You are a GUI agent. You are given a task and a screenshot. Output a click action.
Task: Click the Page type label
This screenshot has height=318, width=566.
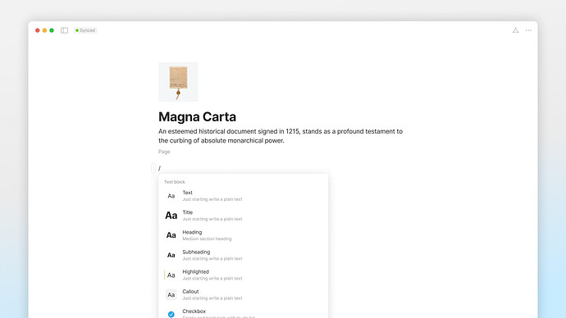click(164, 152)
